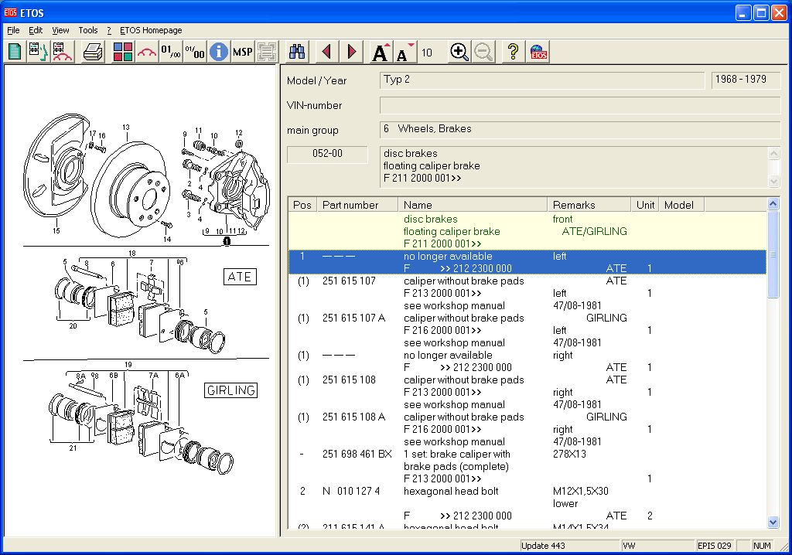
Task: Click the four colored squares icon
Action: coord(123,52)
